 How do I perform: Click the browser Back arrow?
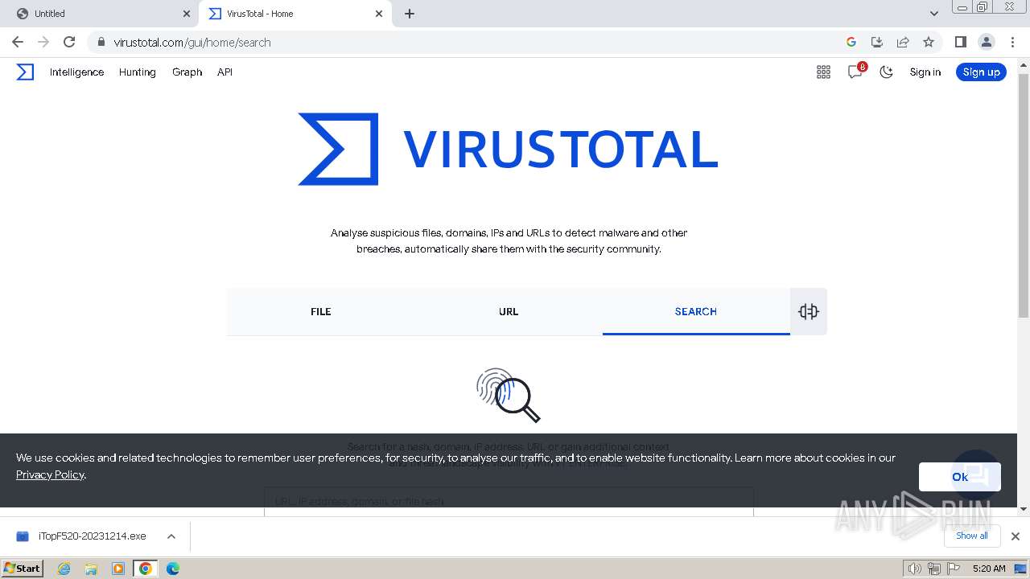pyautogui.click(x=18, y=42)
